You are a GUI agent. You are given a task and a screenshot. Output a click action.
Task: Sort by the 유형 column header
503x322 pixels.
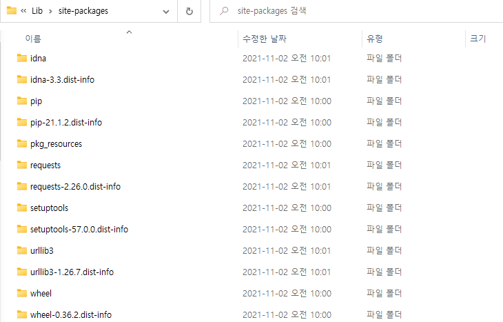(x=374, y=39)
